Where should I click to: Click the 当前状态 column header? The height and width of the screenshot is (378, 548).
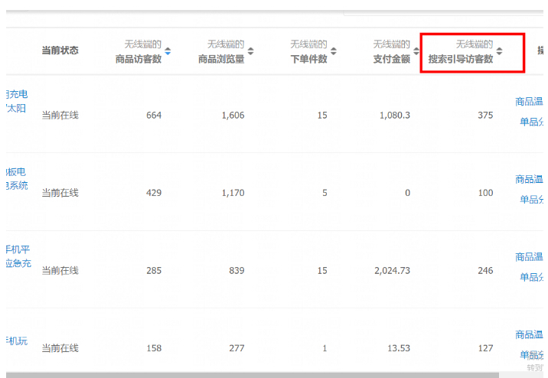(x=60, y=51)
